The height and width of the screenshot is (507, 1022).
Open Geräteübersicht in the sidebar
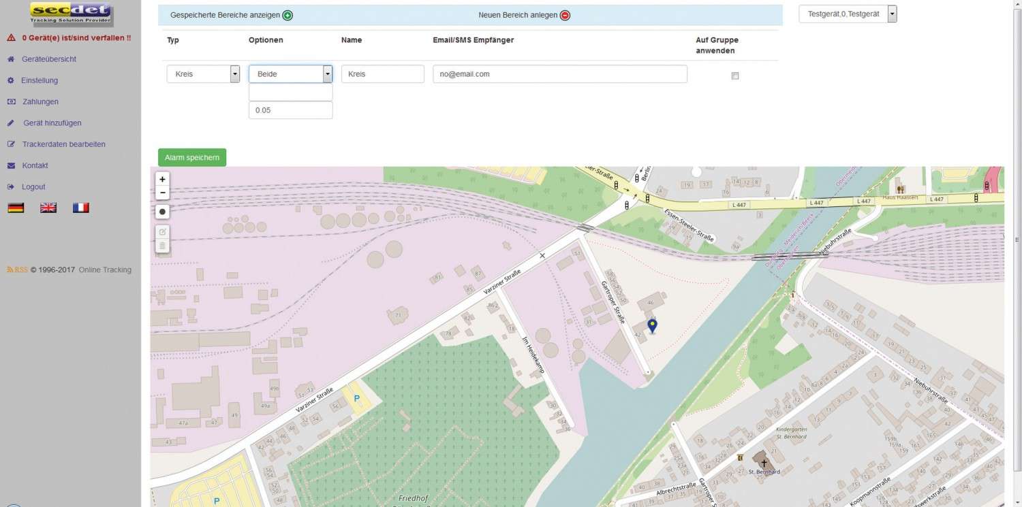click(49, 59)
